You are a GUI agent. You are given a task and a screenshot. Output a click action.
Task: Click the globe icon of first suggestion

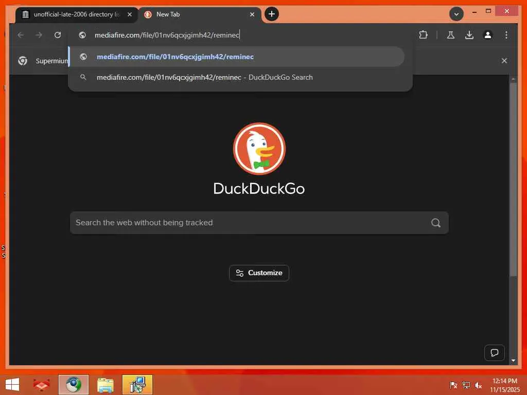point(83,57)
